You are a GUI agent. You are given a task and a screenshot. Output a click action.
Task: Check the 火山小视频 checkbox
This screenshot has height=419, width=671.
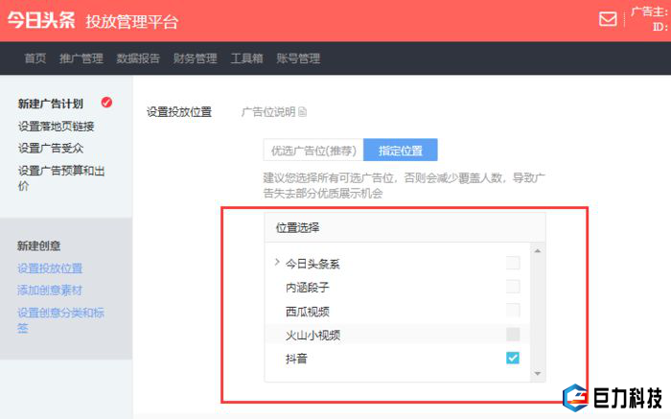[513, 335]
